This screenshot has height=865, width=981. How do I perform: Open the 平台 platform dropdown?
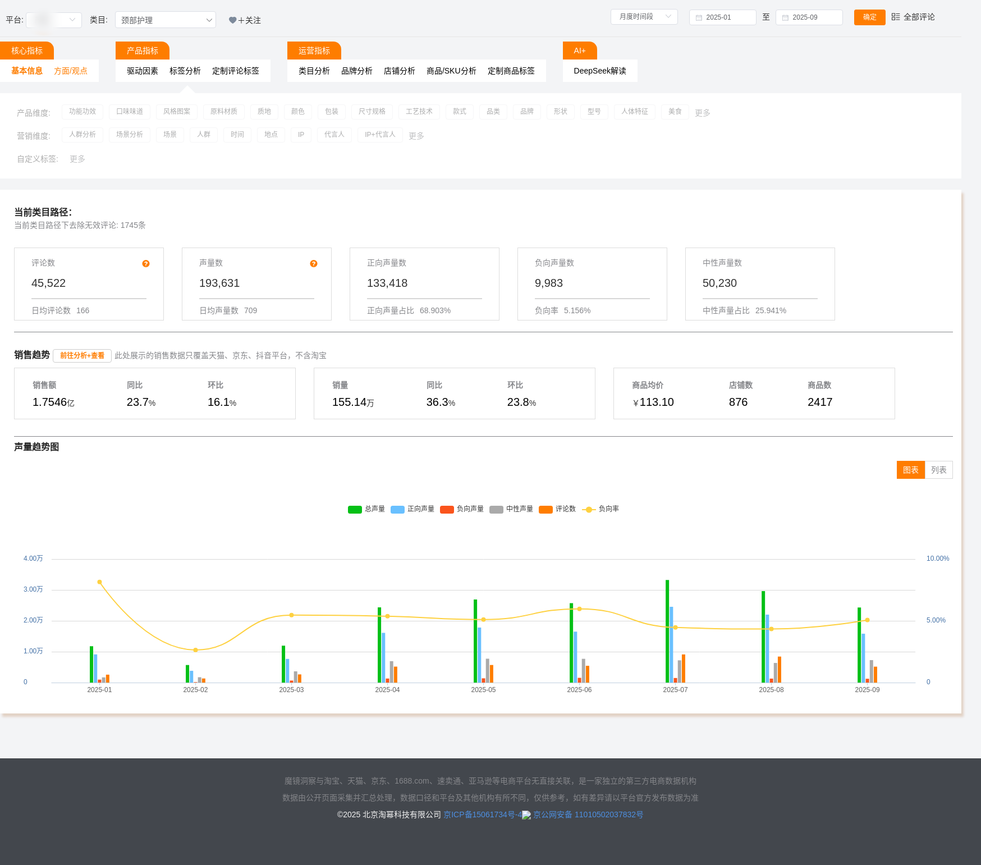(54, 20)
